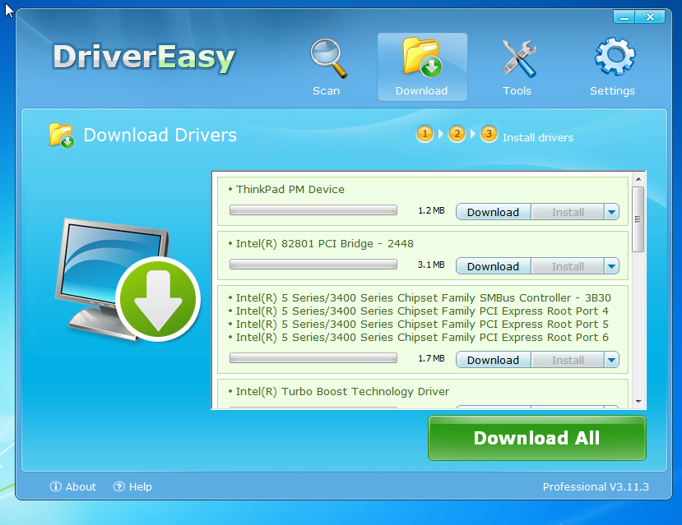This screenshot has width=682, height=525.
Task: Click ThinkPad PM Device progress bar
Action: point(313,210)
